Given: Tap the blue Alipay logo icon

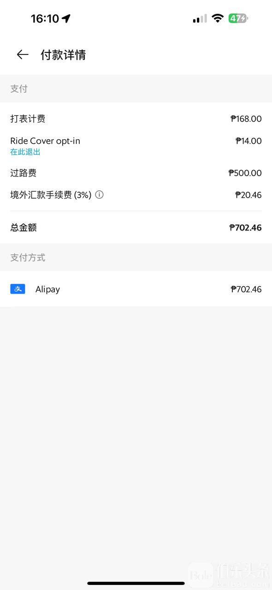Looking at the screenshot, I should coord(18,289).
